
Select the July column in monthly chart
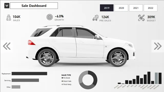pos(141,81)
